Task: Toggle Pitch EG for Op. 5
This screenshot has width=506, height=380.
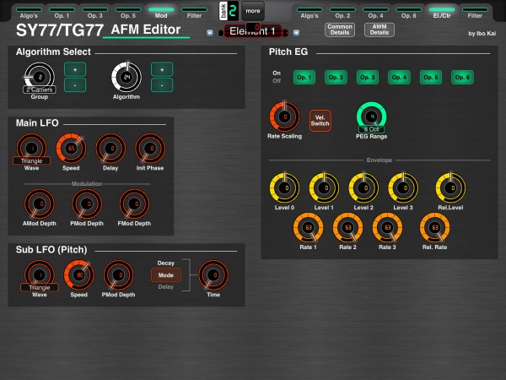Action: pyautogui.click(x=430, y=77)
